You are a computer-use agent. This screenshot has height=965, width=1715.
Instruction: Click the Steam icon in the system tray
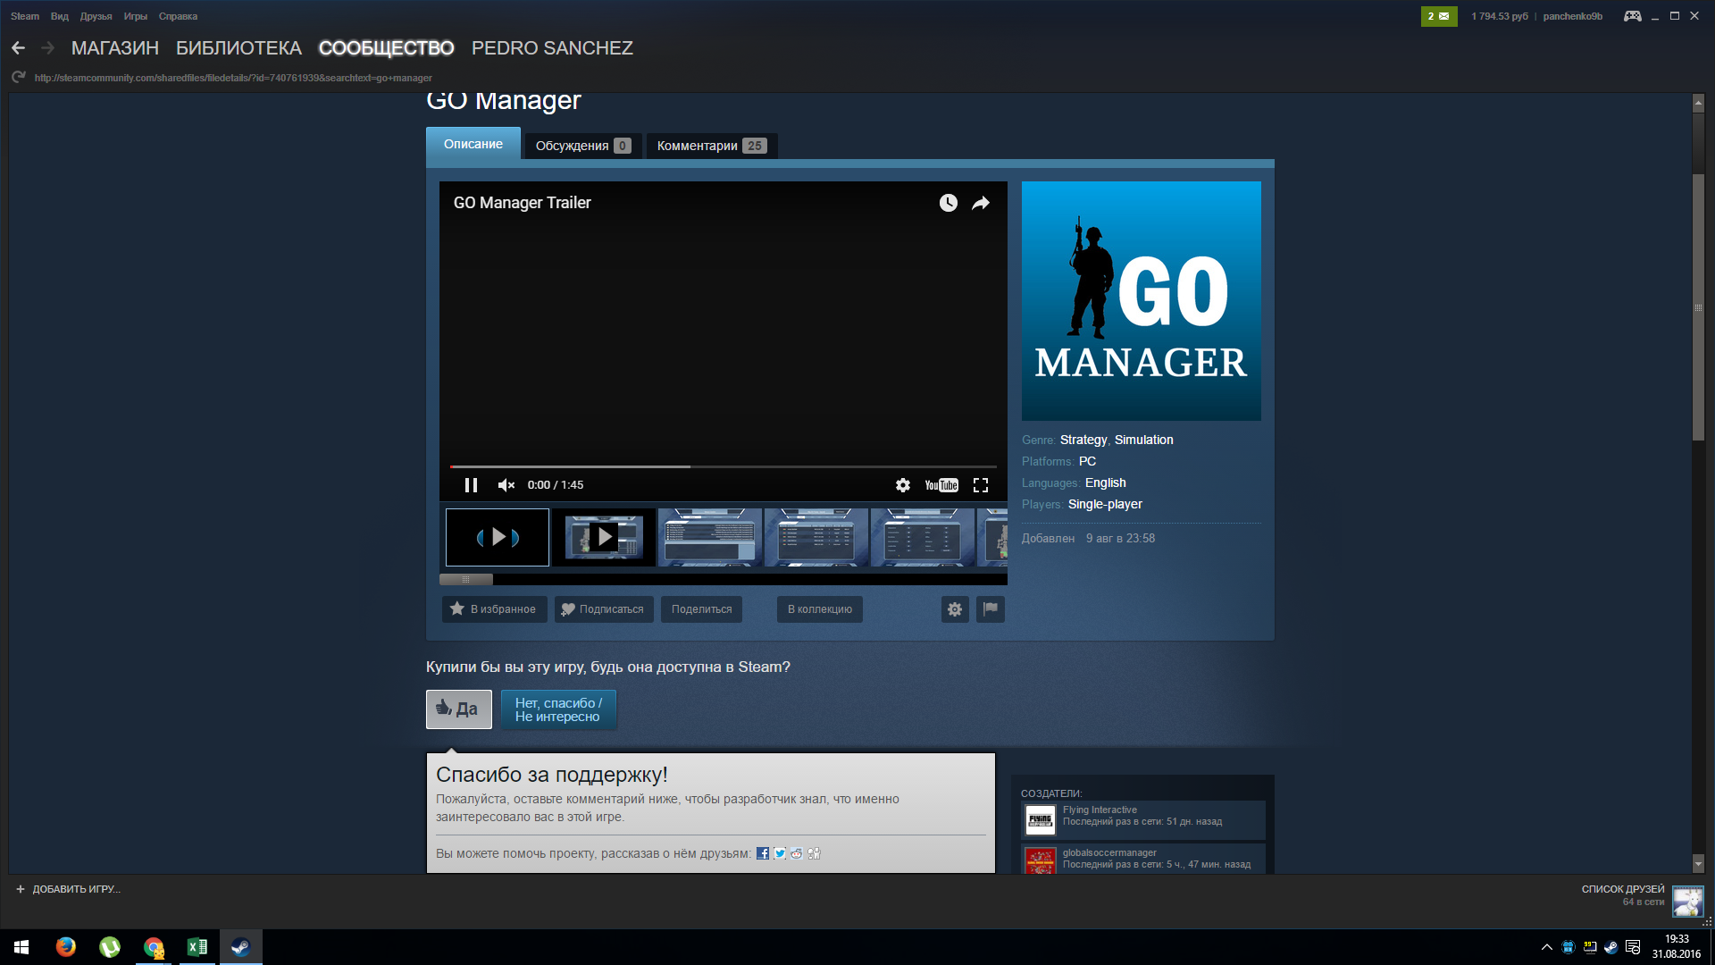(x=1610, y=947)
